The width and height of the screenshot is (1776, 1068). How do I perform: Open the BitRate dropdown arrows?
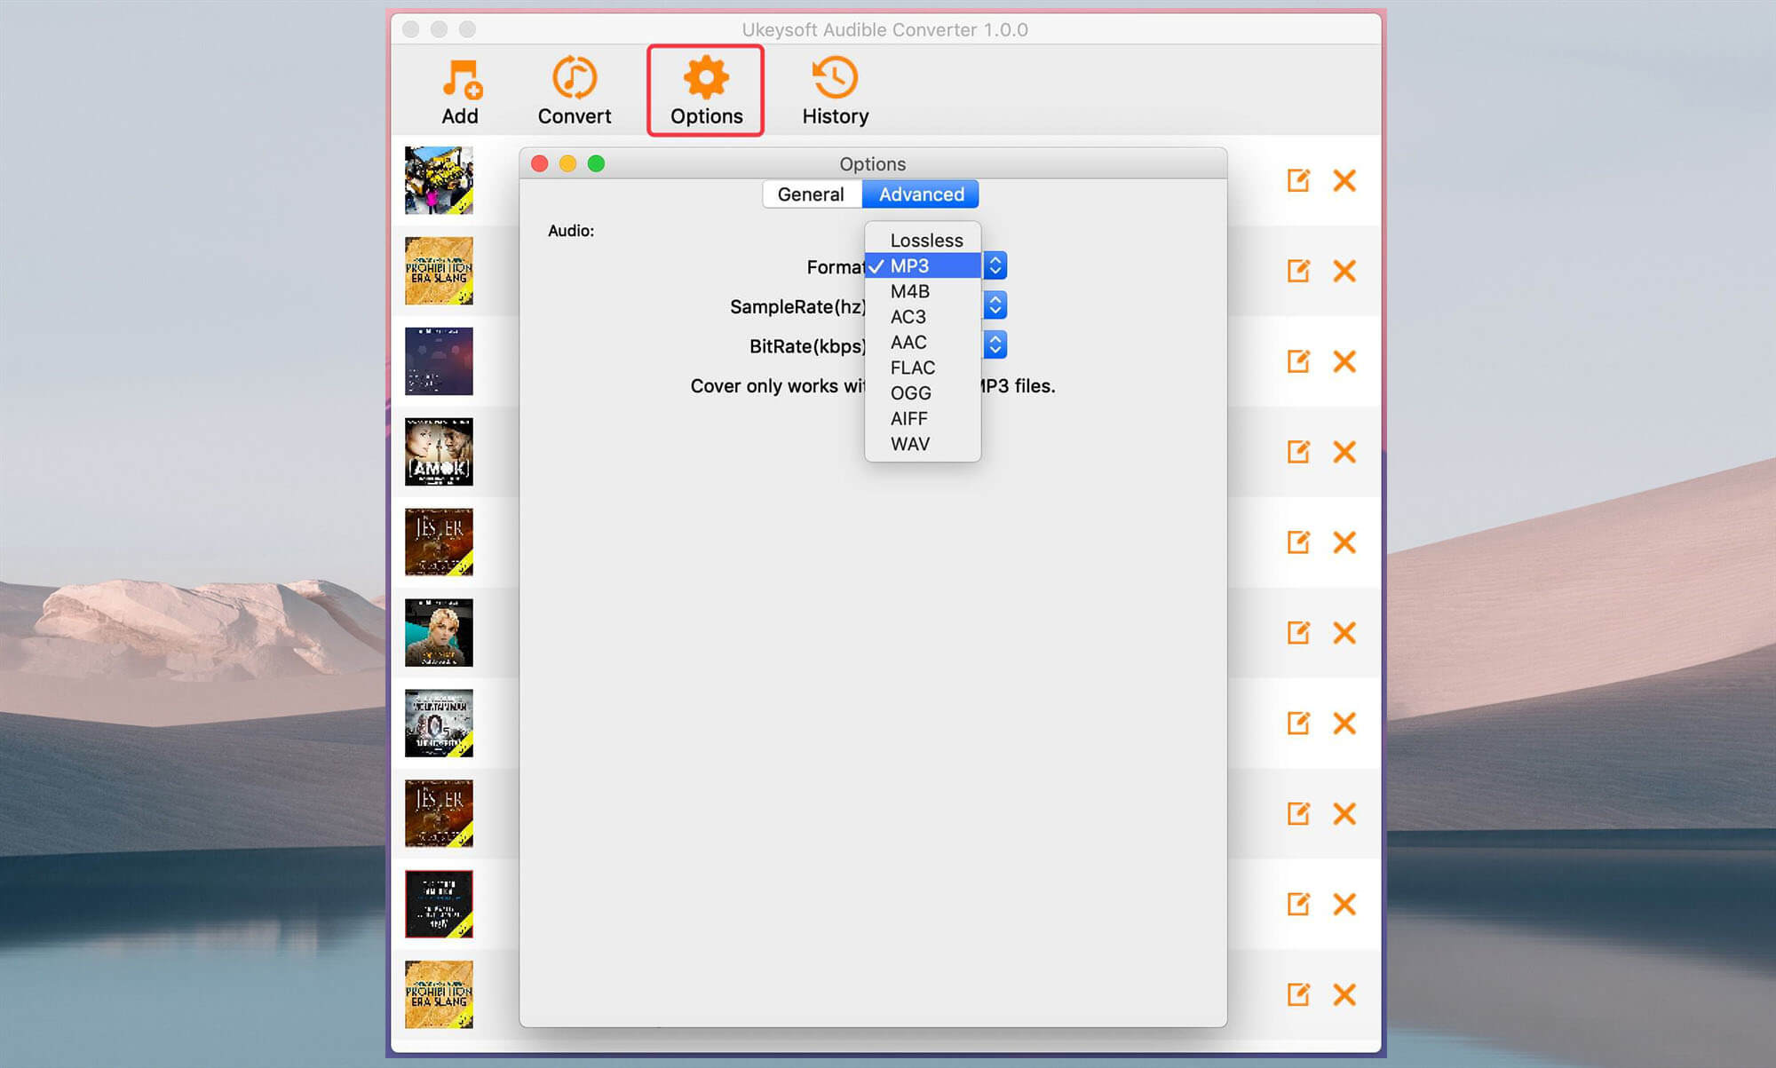point(995,344)
